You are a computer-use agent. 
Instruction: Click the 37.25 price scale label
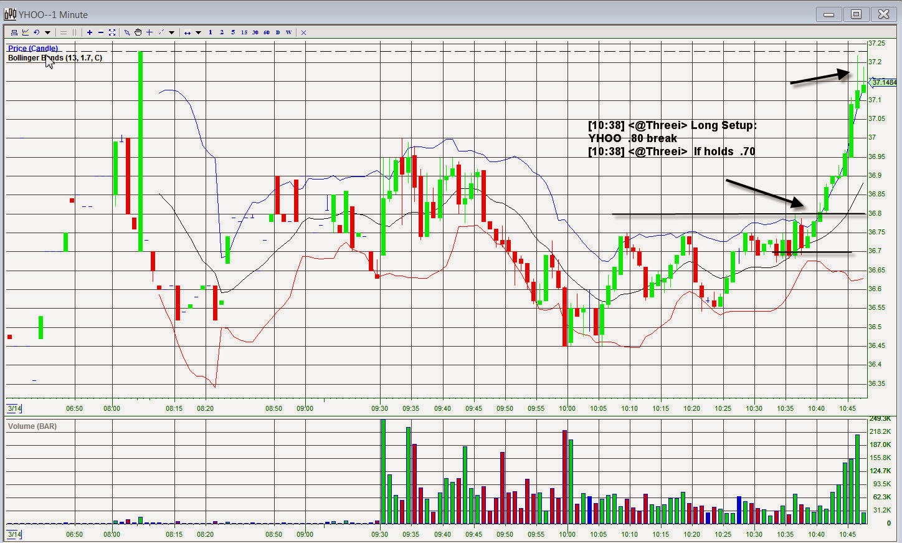[876, 43]
